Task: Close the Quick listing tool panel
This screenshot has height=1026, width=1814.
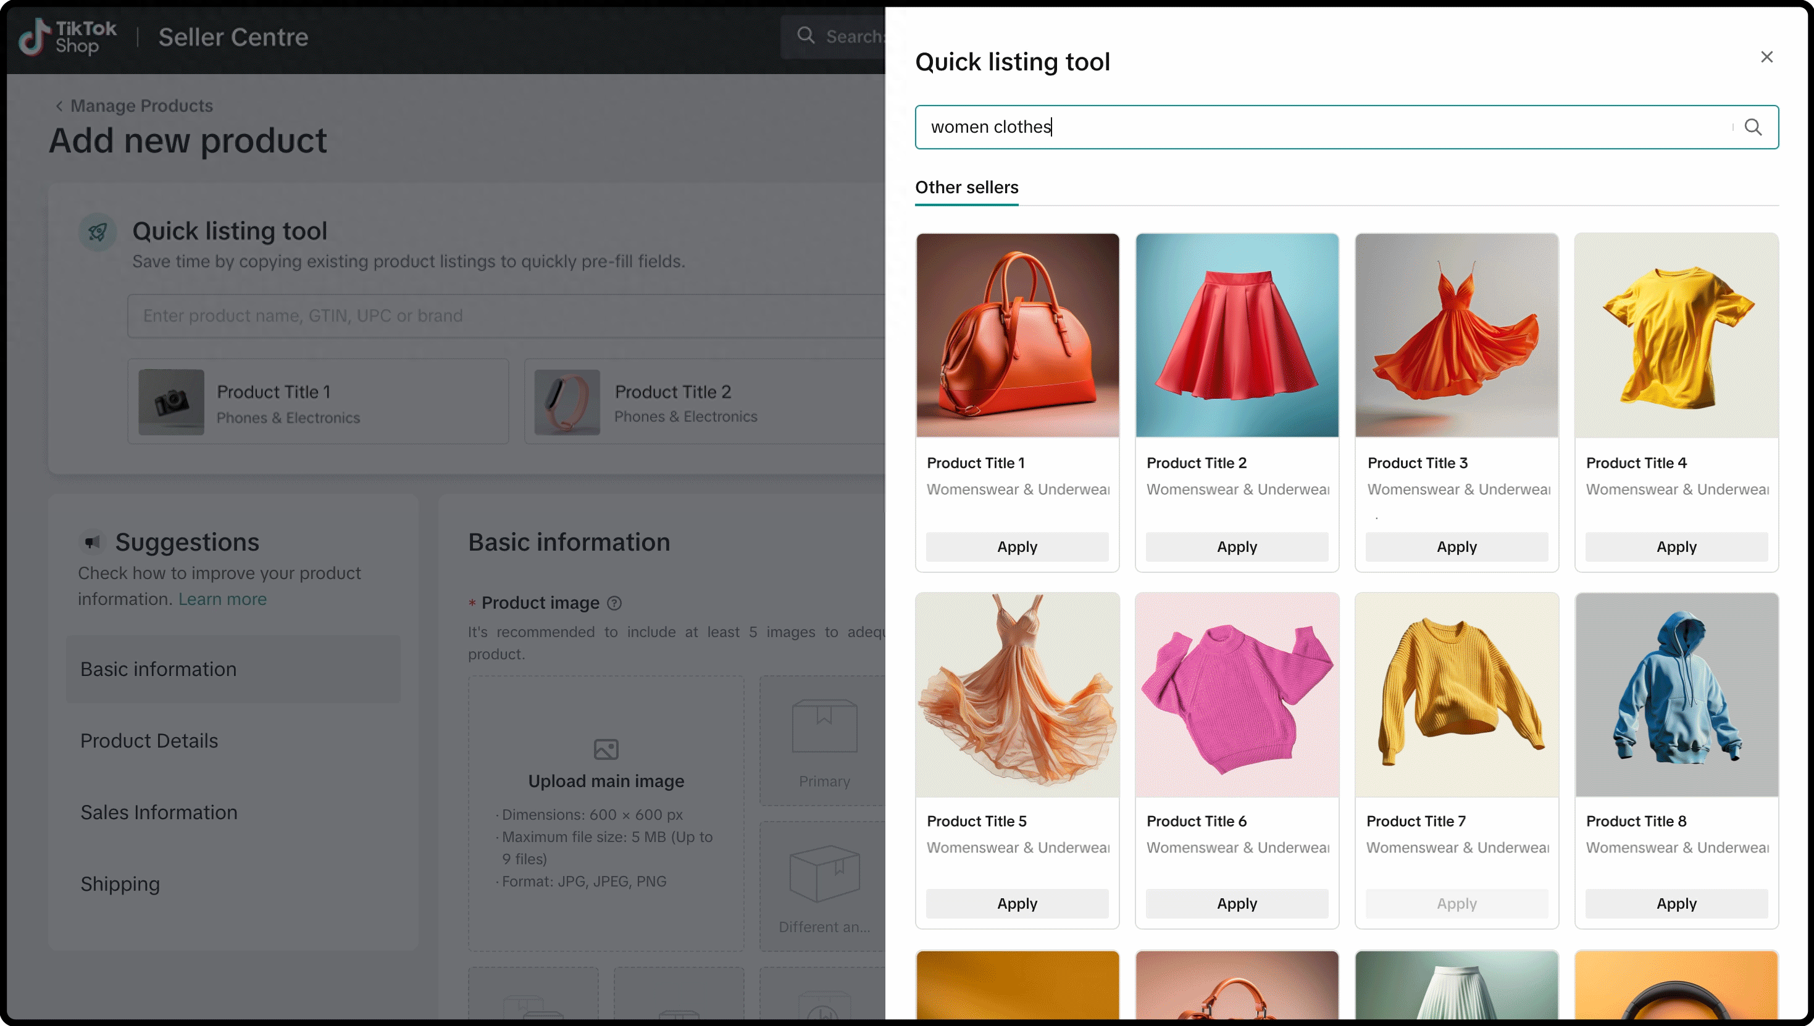Action: [x=1766, y=57]
